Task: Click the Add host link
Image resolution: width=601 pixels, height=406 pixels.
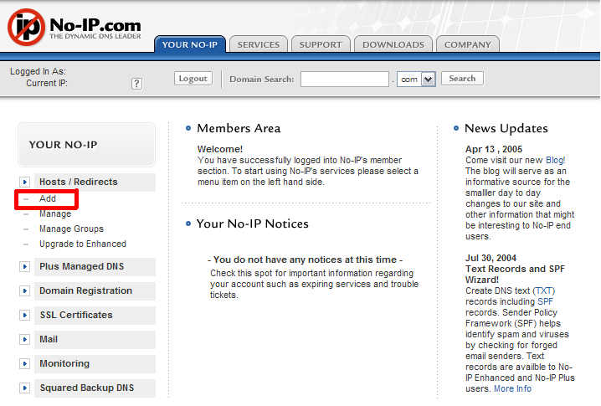Action: point(48,199)
